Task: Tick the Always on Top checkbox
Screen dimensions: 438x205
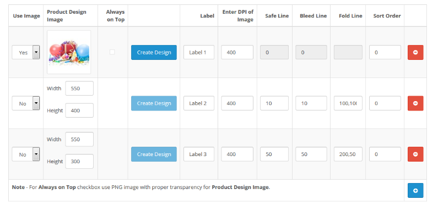Action: [112, 52]
